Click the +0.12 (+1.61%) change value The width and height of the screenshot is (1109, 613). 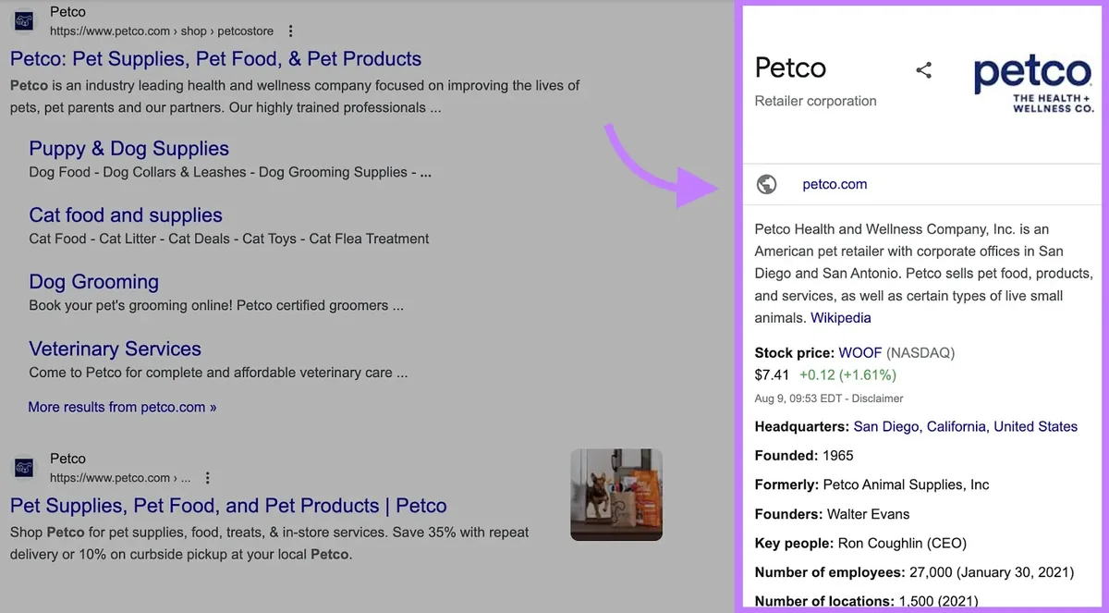pos(847,374)
